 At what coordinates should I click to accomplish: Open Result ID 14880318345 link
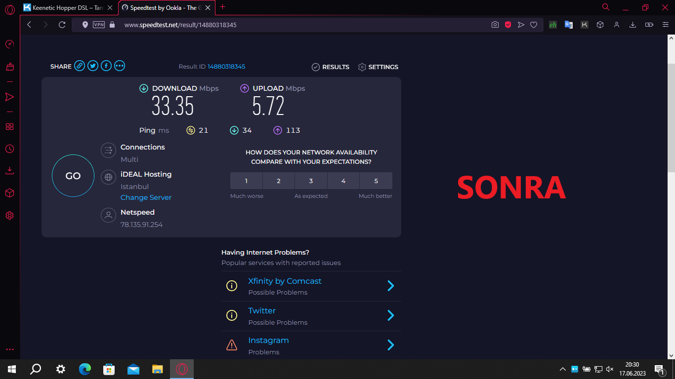pyautogui.click(x=226, y=67)
